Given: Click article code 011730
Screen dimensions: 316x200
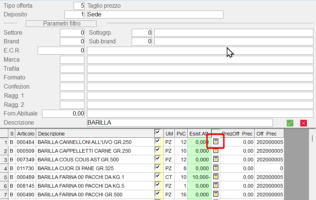Looking at the screenshot, I should click(26, 168).
